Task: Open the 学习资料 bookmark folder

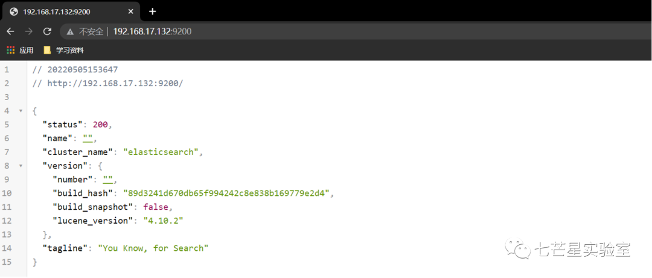Action: [x=64, y=50]
